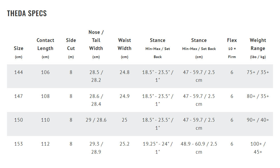Click the Weight Range column header

point(258,48)
